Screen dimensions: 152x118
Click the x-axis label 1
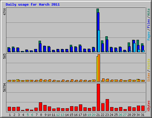(10, 115)
